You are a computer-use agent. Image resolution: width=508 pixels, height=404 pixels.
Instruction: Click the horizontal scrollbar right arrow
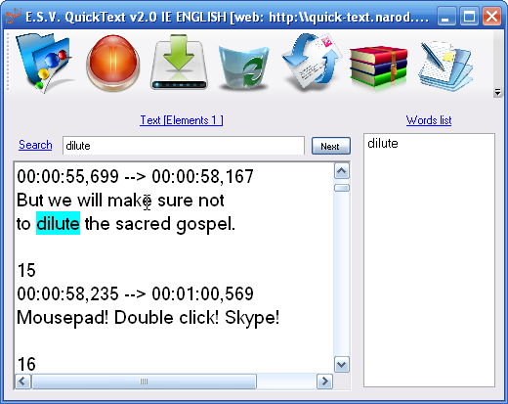tap(324, 381)
